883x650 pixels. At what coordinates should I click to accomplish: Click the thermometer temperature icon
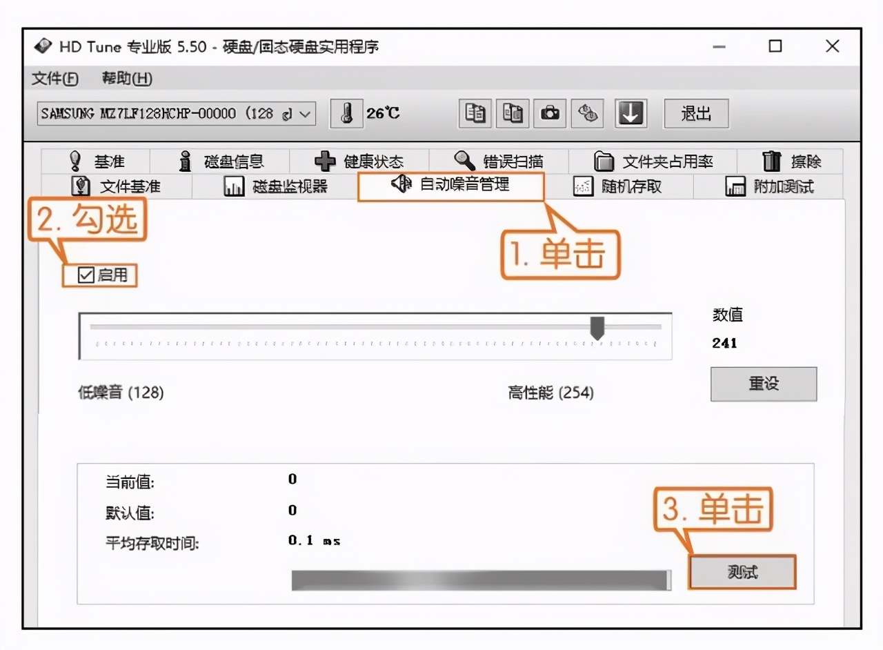tap(346, 113)
